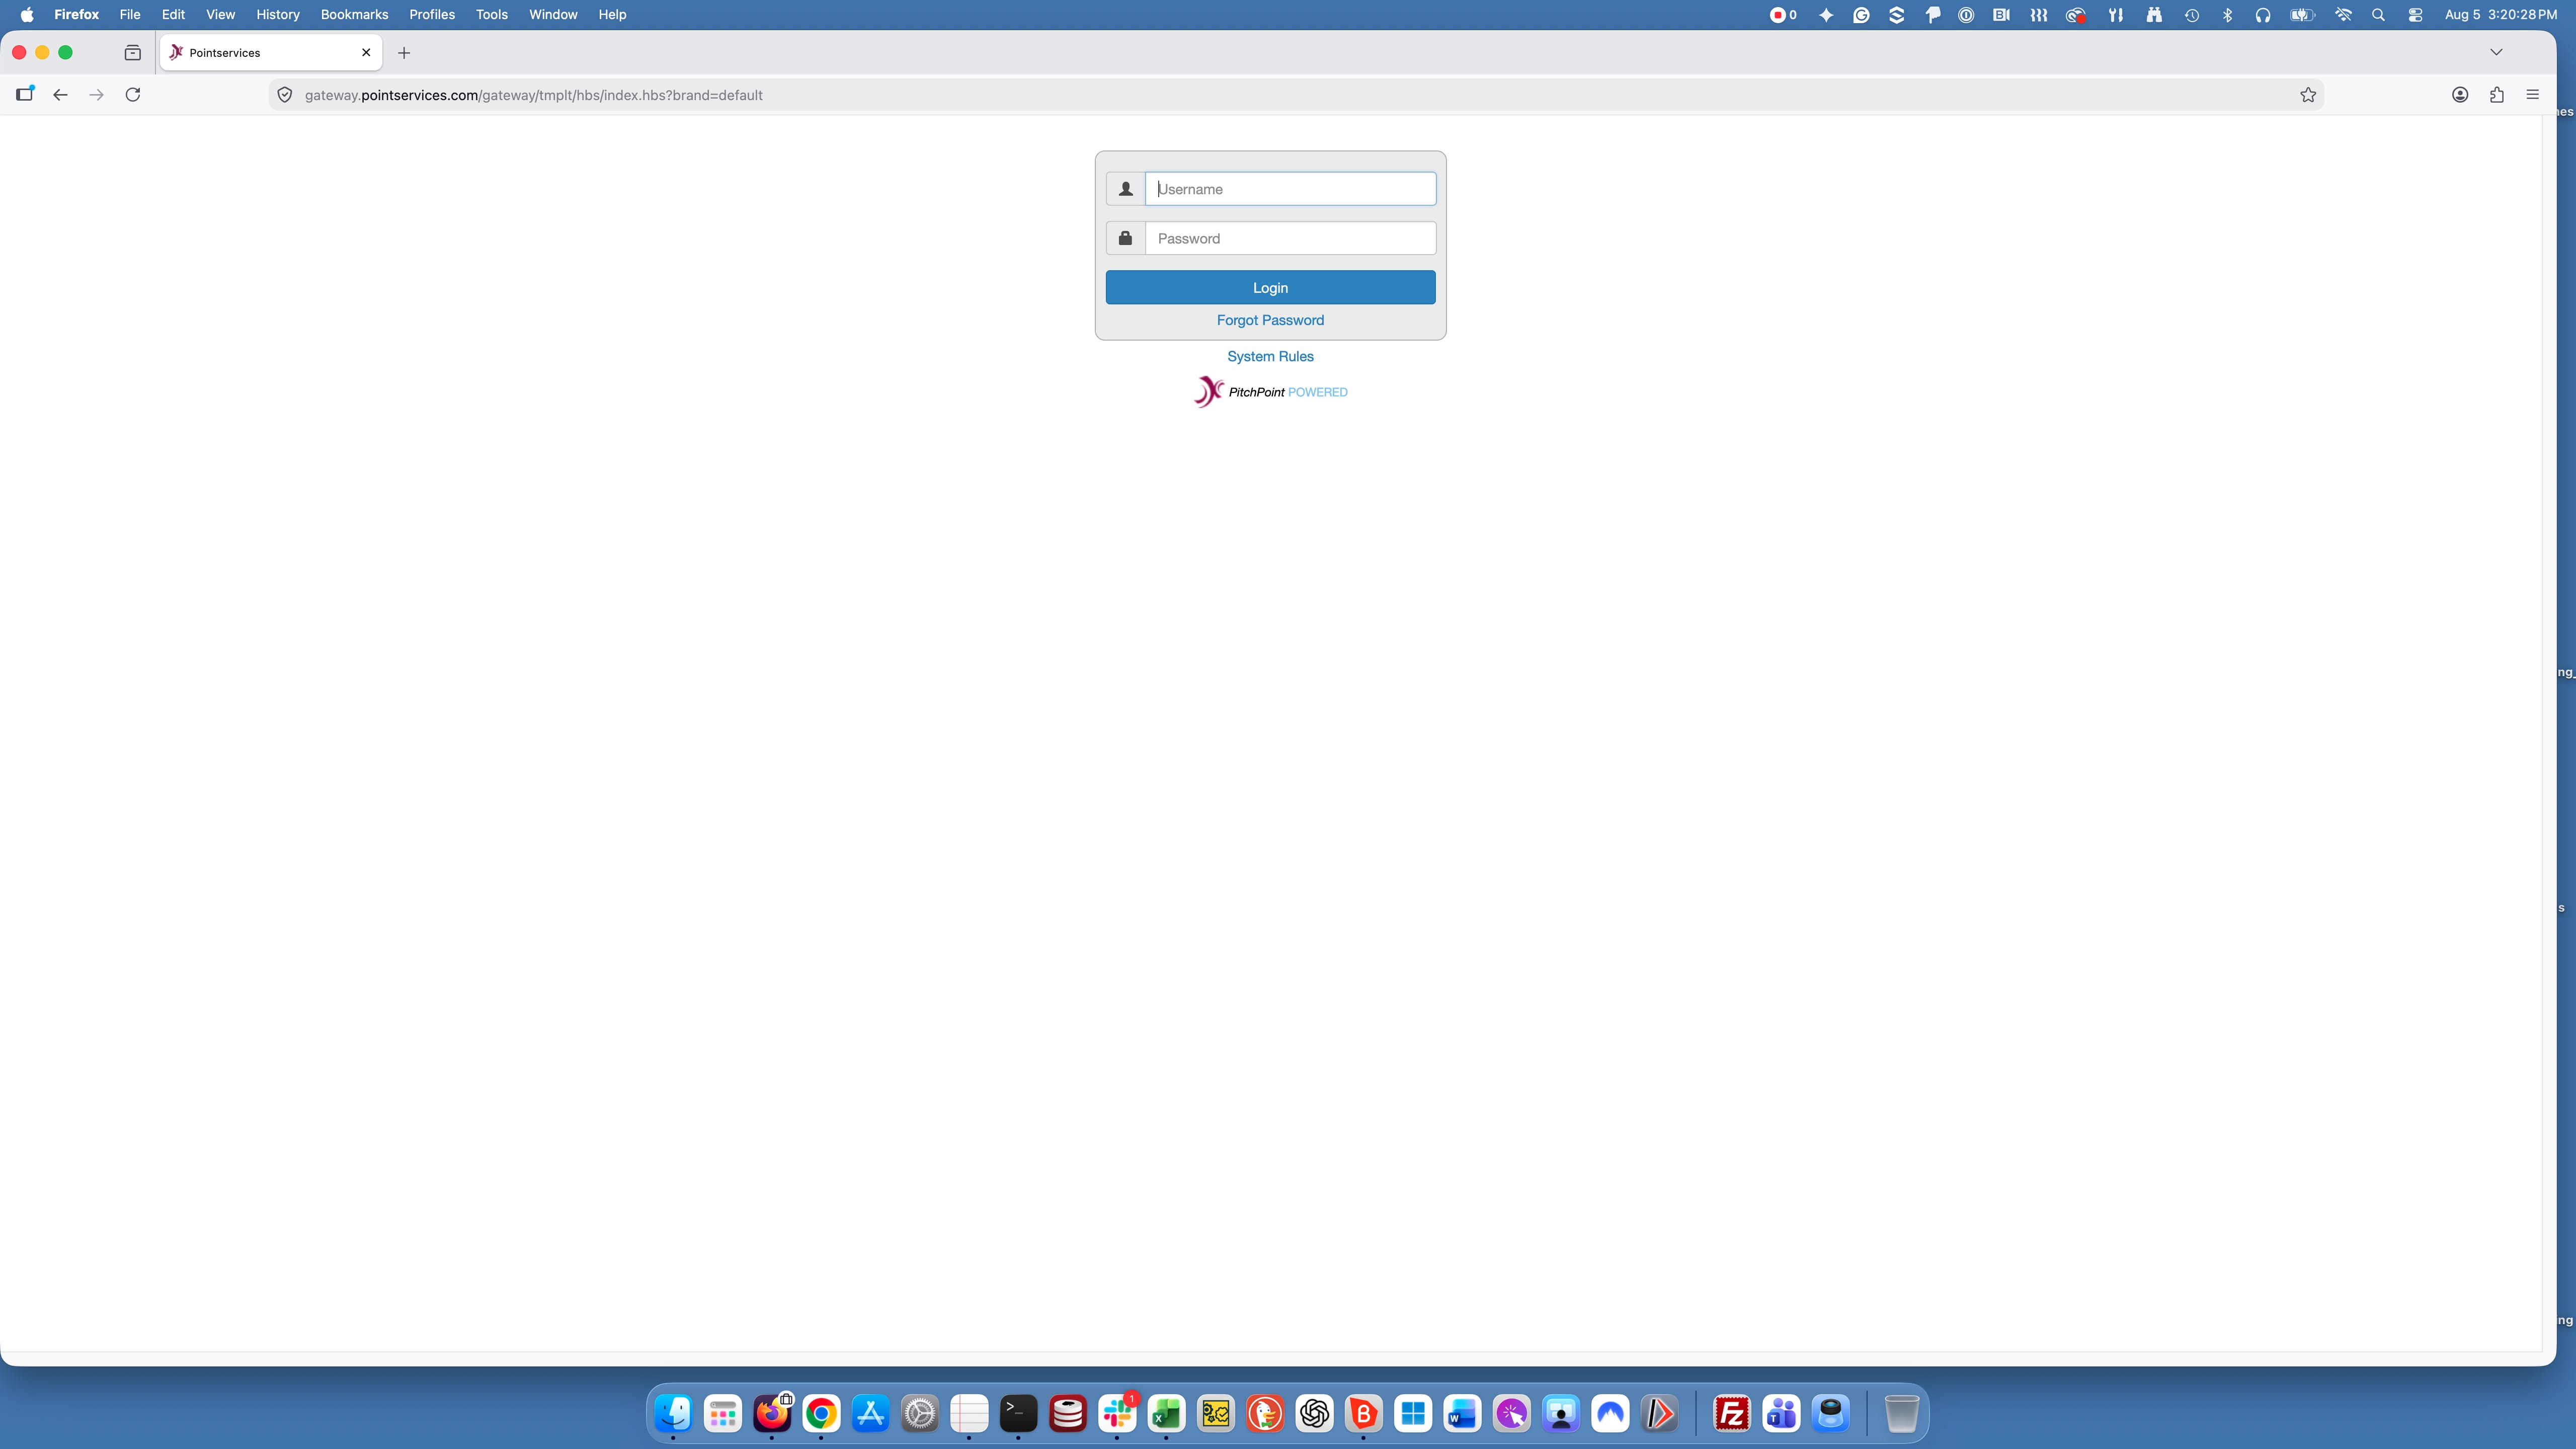Screen dimensions: 2576x1449
Task: Open the battery status menu
Action: tap(2302, 15)
